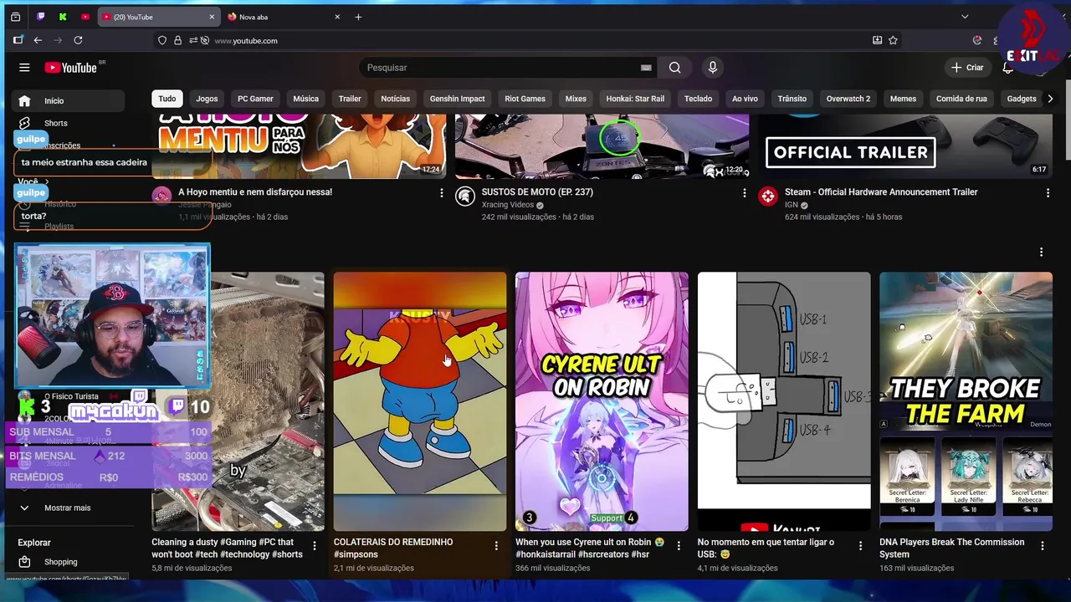Start voice search with microphone icon

712,68
